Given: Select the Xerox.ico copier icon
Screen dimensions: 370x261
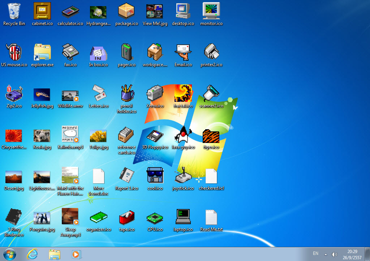Looking at the screenshot, I should click(x=155, y=94).
